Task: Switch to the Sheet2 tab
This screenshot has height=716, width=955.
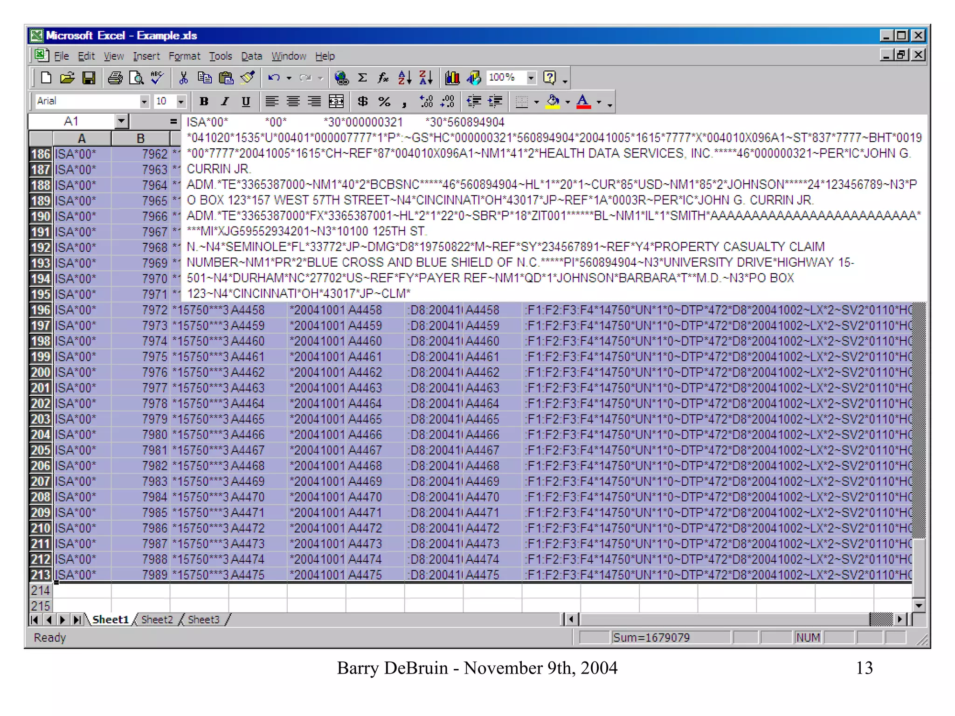Action: [157, 620]
